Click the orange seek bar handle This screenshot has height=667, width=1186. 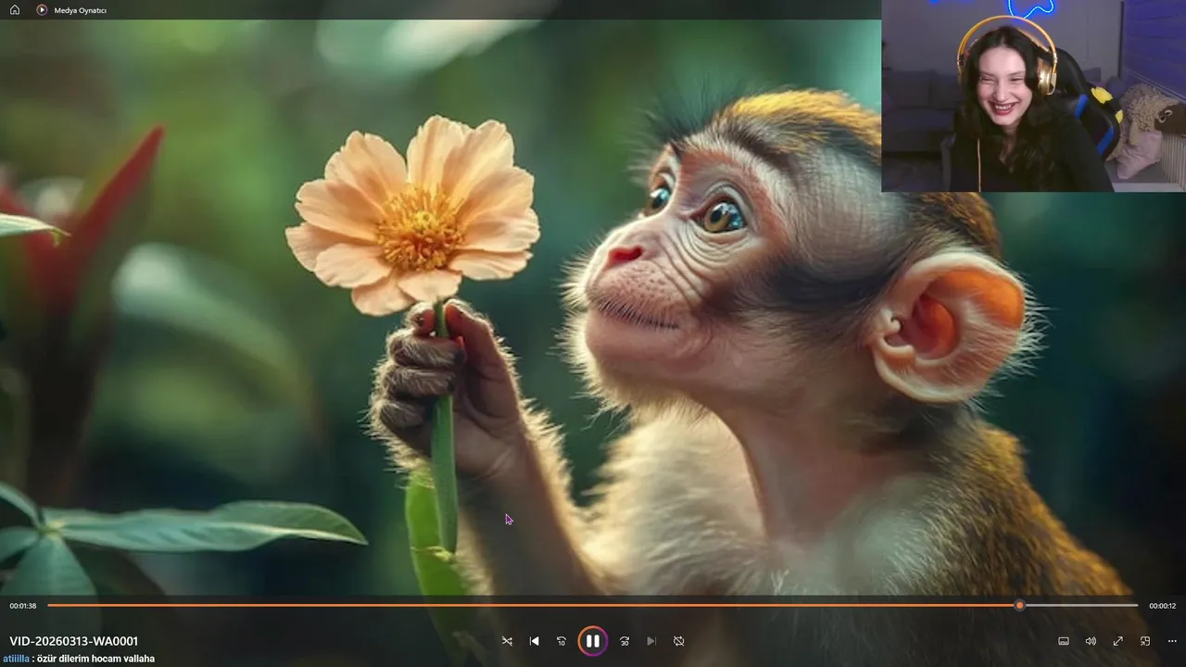tap(1019, 606)
